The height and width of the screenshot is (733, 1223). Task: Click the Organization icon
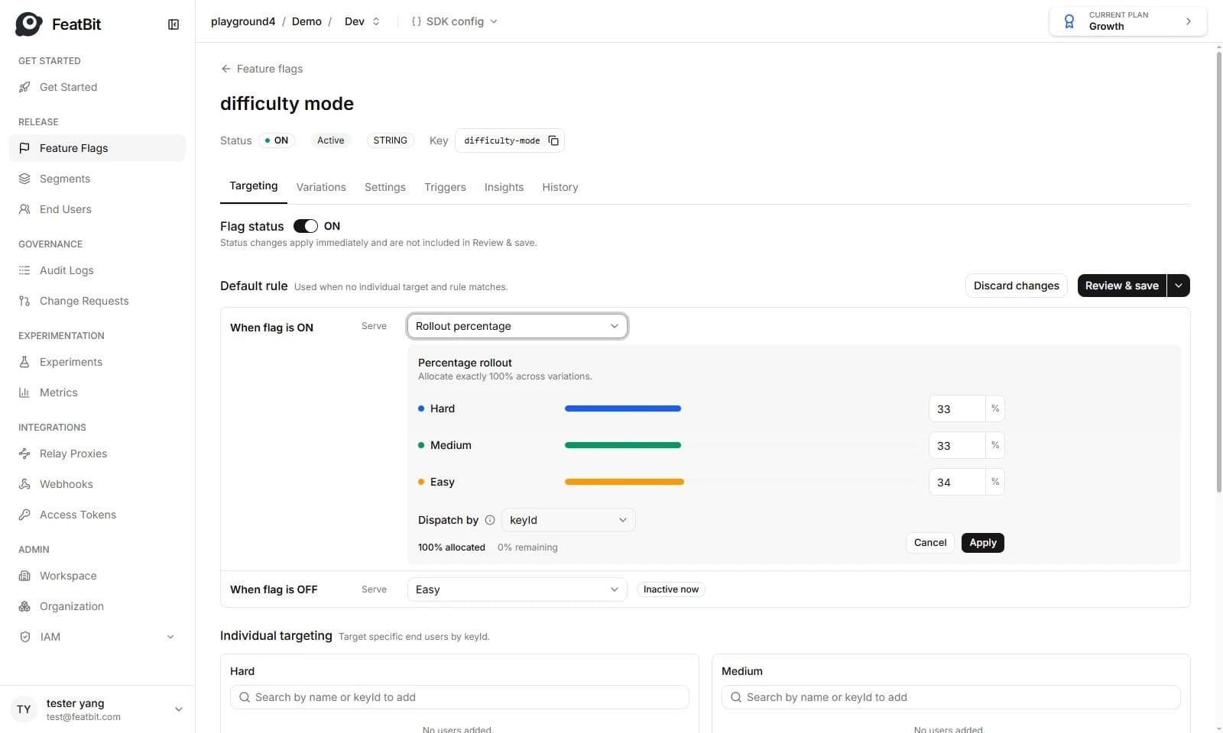pos(24,606)
